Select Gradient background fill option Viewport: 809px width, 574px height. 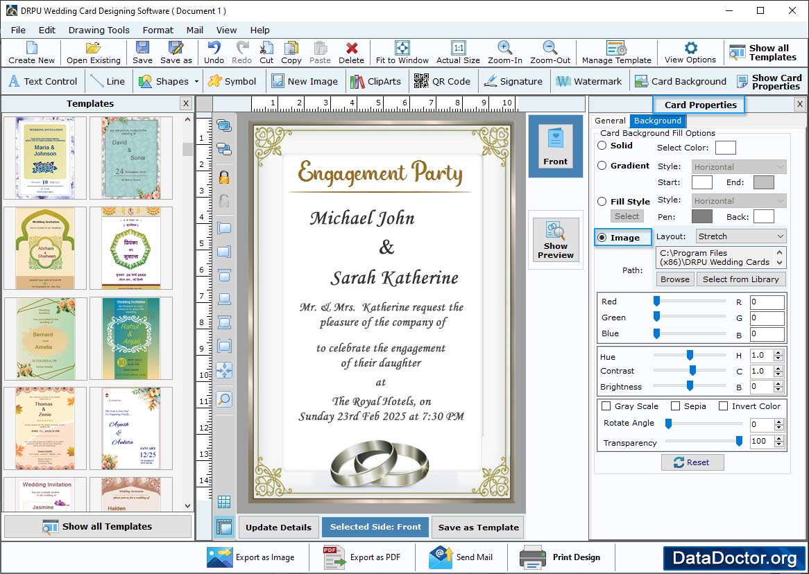click(602, 166)
